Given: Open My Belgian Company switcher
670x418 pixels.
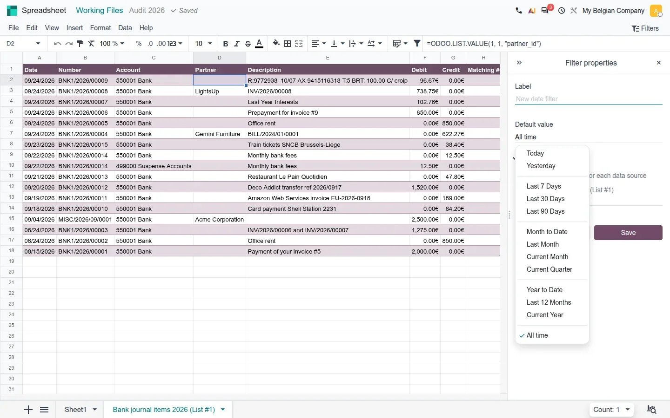Looking at the screenshot, I should point(613,10).
